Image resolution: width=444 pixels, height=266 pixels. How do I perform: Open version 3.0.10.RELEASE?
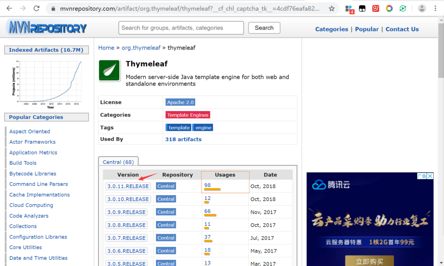(x=128, y=199)
